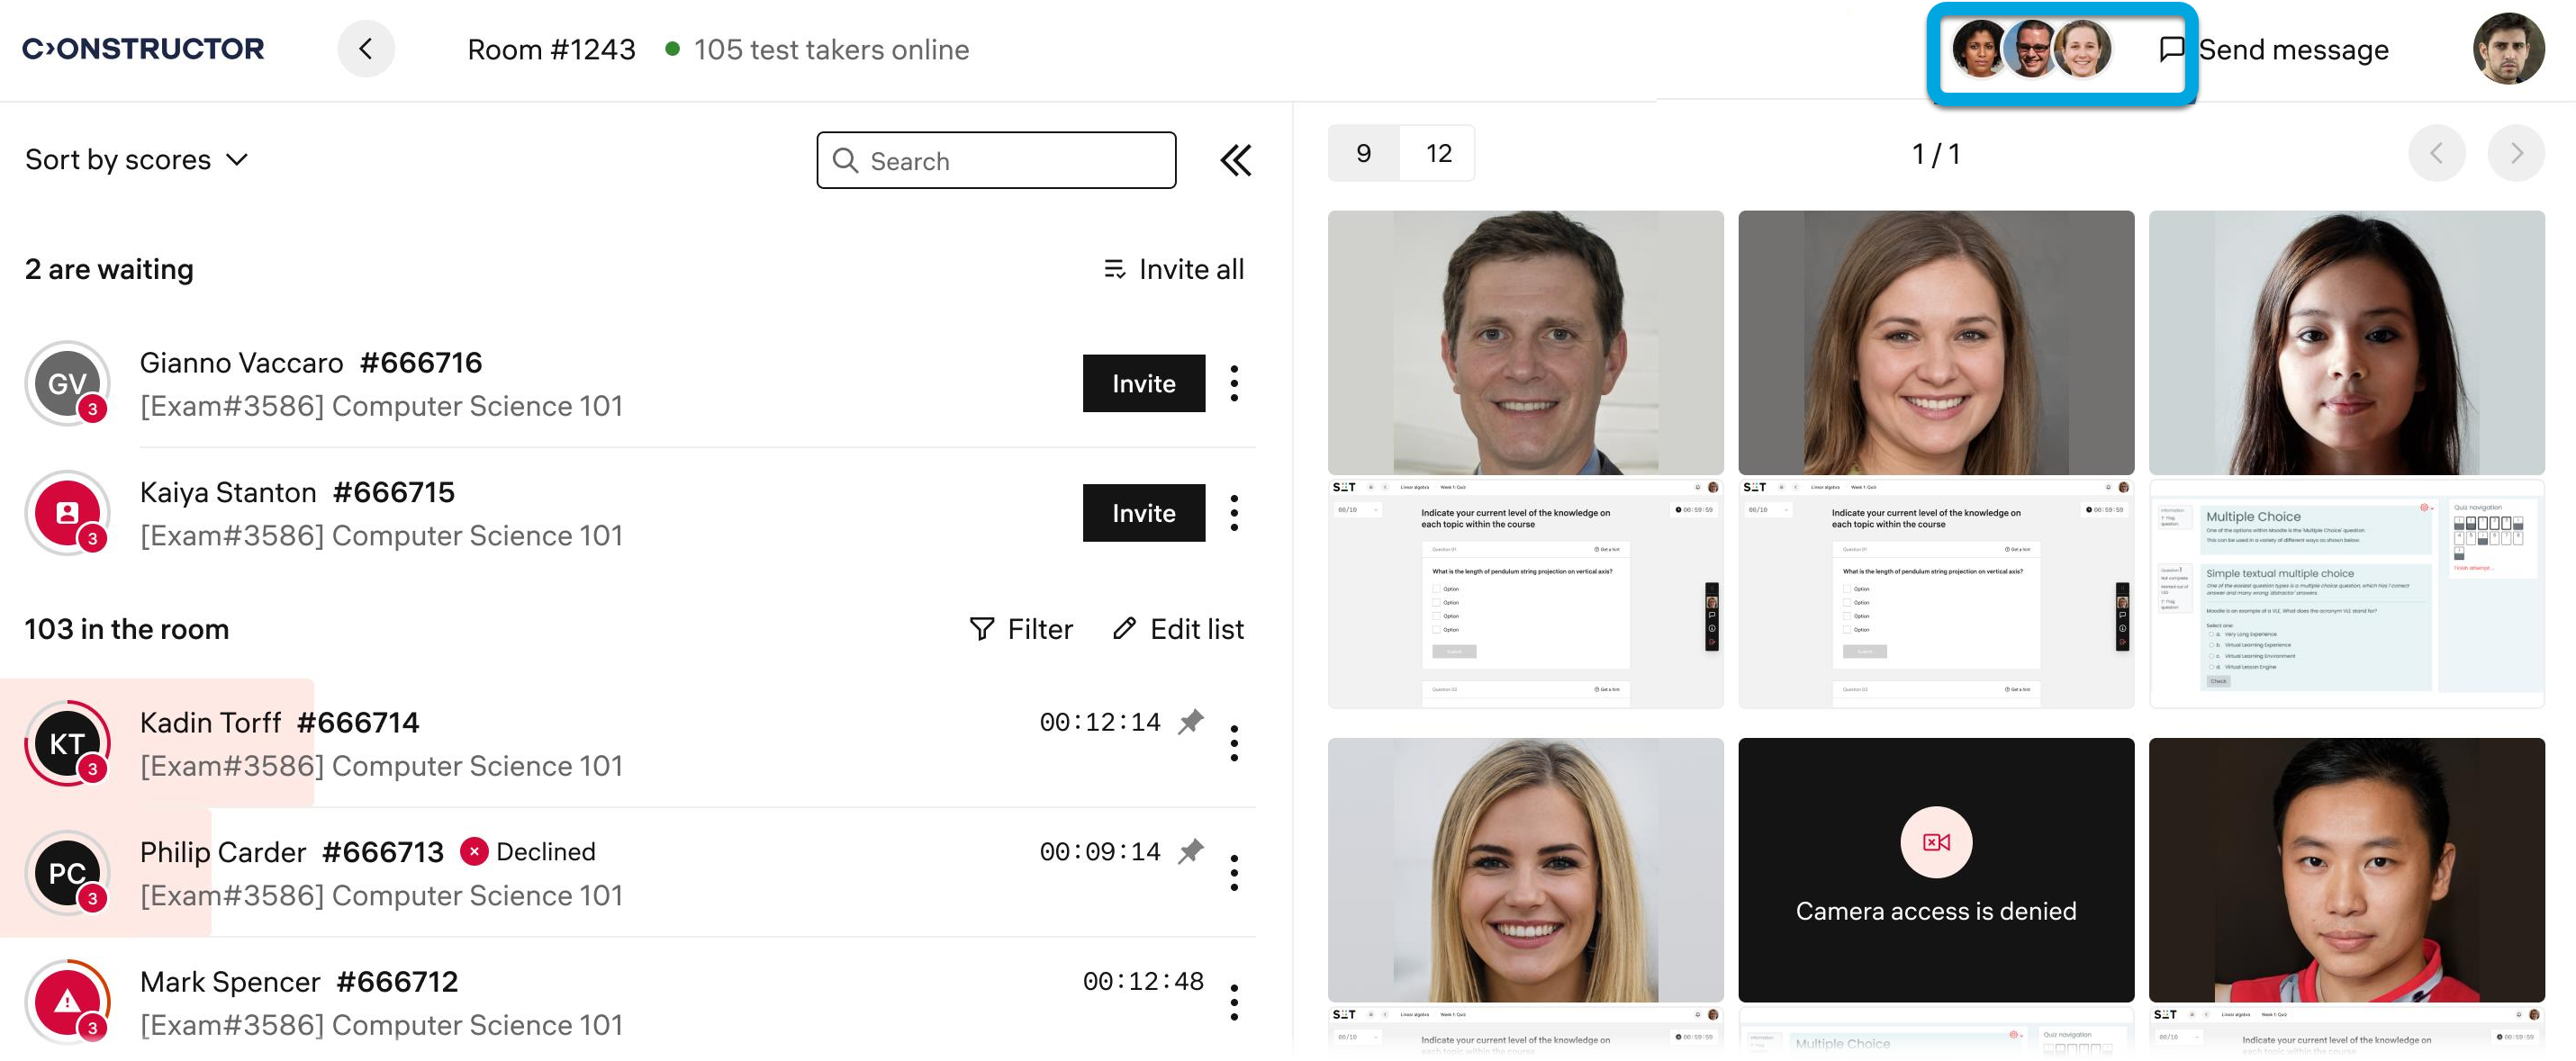
Task: Open the Camera access is denied tile
Action: click(1935, 869)
